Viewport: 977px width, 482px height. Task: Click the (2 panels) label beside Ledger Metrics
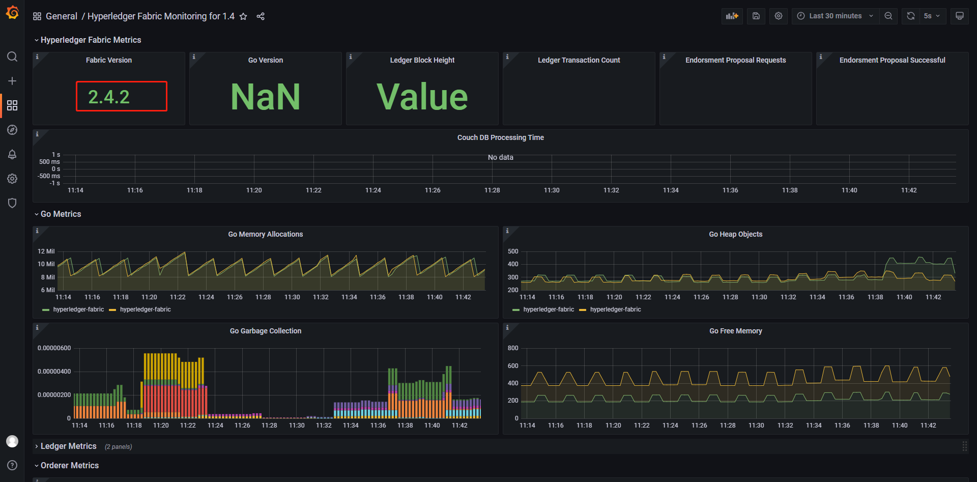pyautogui.click(x=119, y=447)
